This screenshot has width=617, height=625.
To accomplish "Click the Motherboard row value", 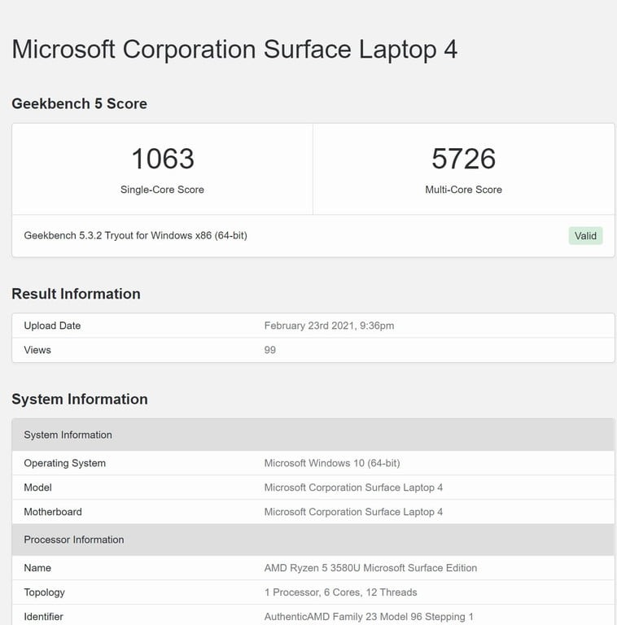I will point(353,512).
